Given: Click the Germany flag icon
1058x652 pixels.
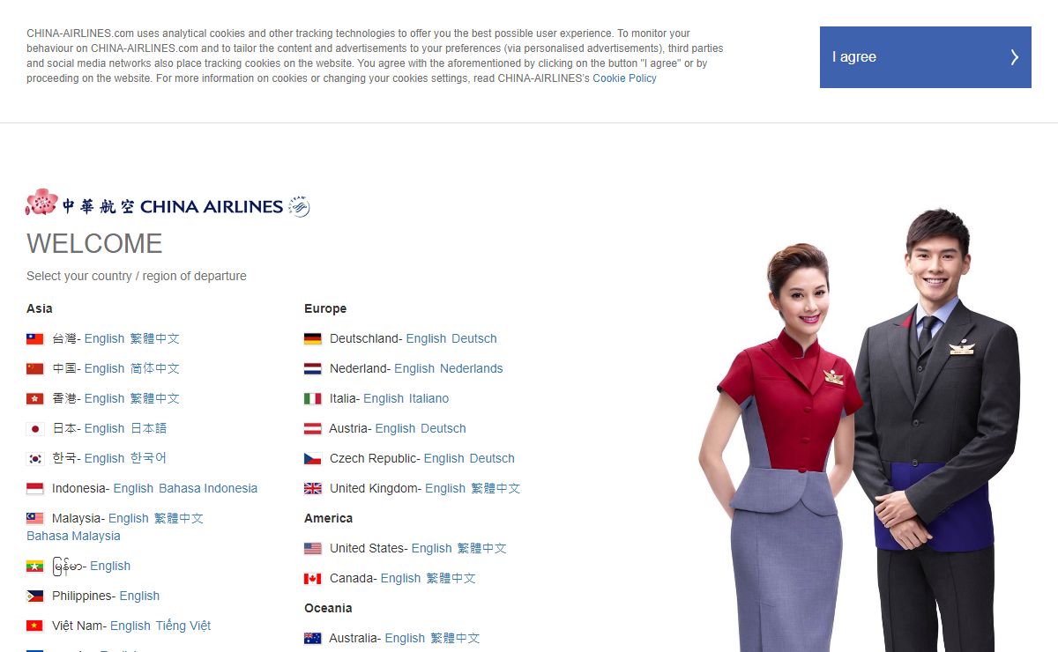Looking at the screenshot, I should [x=313, y=338].
